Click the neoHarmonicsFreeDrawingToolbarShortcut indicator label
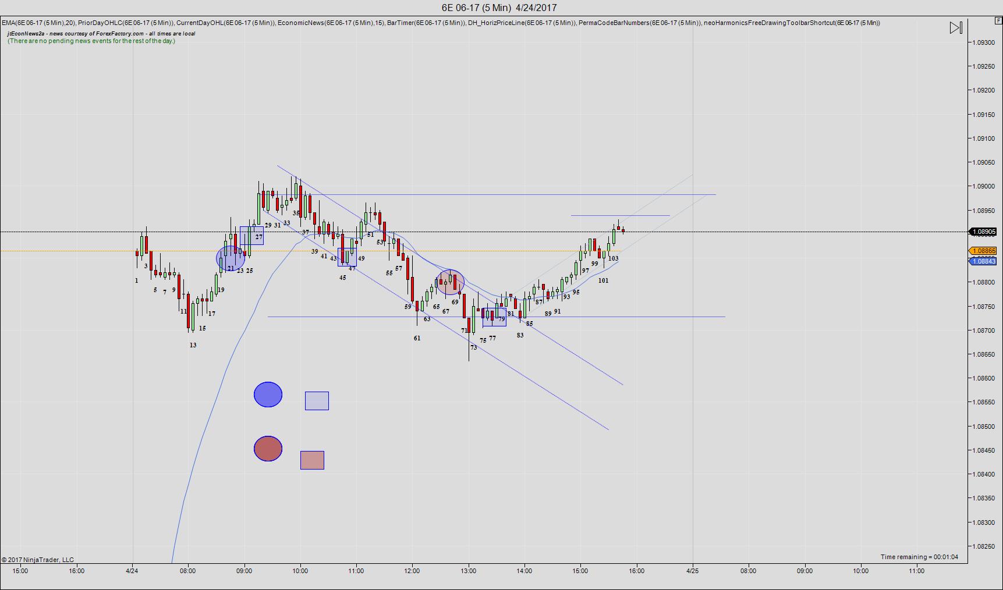Image resolution: width=1003 pixels, height=590 pixels. click(792, 23)
